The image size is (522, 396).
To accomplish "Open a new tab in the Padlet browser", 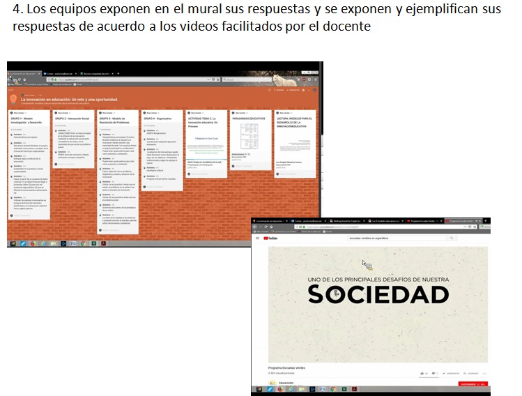I will (118, 73).
